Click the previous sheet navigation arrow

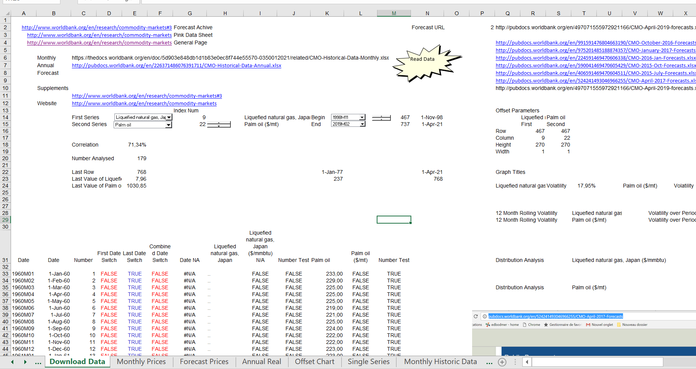click(12, 362)
